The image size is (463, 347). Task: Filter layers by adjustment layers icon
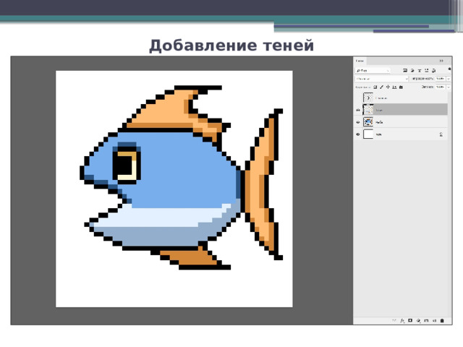(x=412, y=71)
